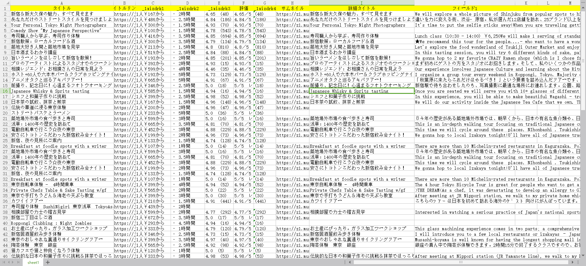Select the 評価 header cell
The height and width of the screenshot is (266, 586).
pos(244,8)
